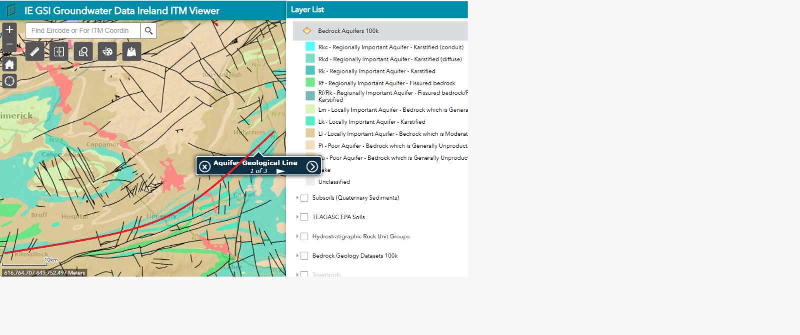Open the add data tool
800x335 pixels.
click(131, 51)
